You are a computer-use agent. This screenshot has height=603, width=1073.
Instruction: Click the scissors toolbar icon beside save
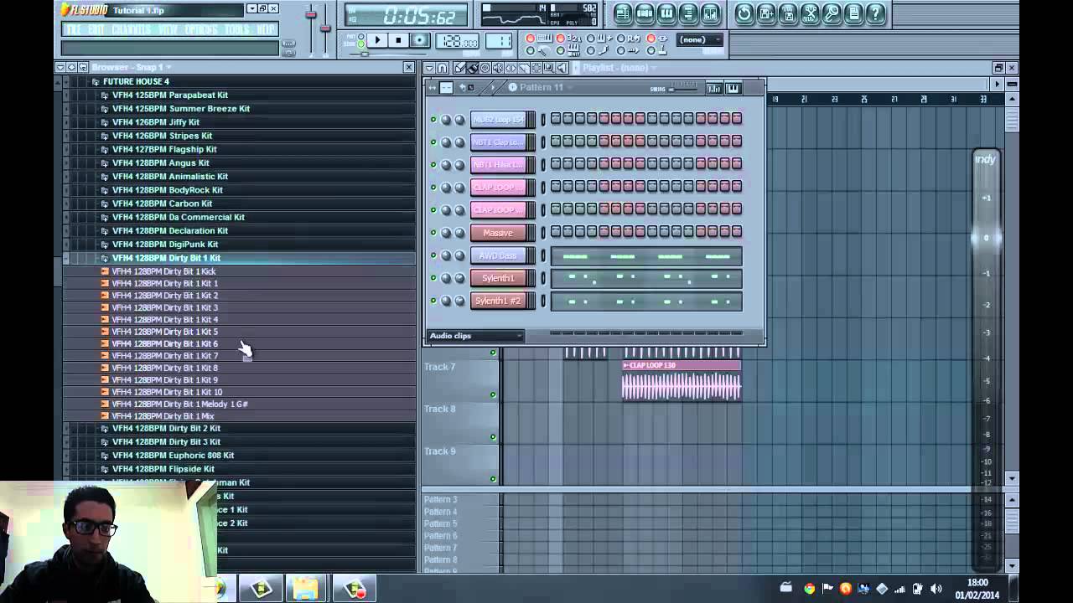[810, 13]
